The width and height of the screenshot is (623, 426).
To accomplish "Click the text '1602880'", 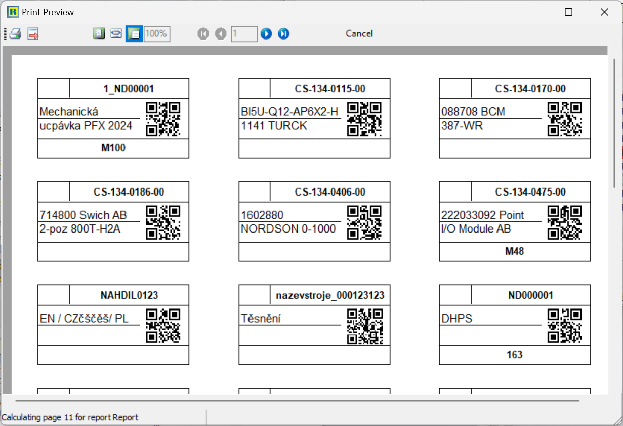I will [262, 215].
